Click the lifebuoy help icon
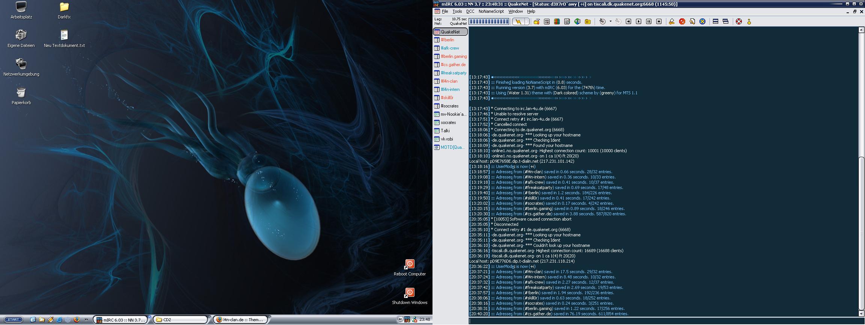The image size is (865, 325). (x=739, y=22)
